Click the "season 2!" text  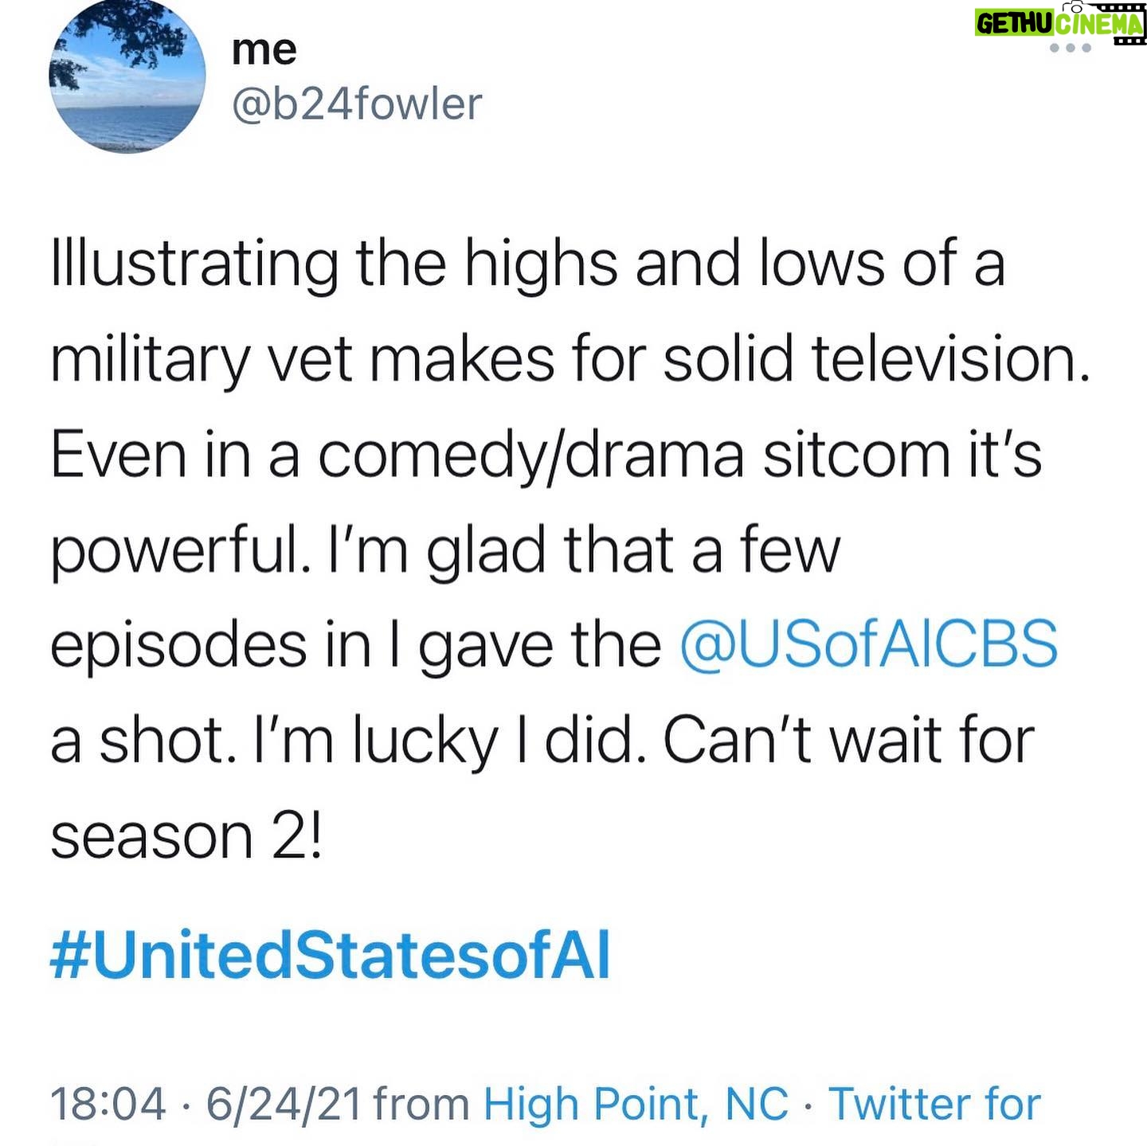tap(186, 836)
